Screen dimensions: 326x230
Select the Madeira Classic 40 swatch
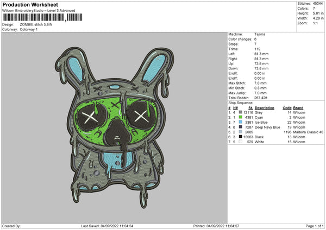tap(241, 132)
